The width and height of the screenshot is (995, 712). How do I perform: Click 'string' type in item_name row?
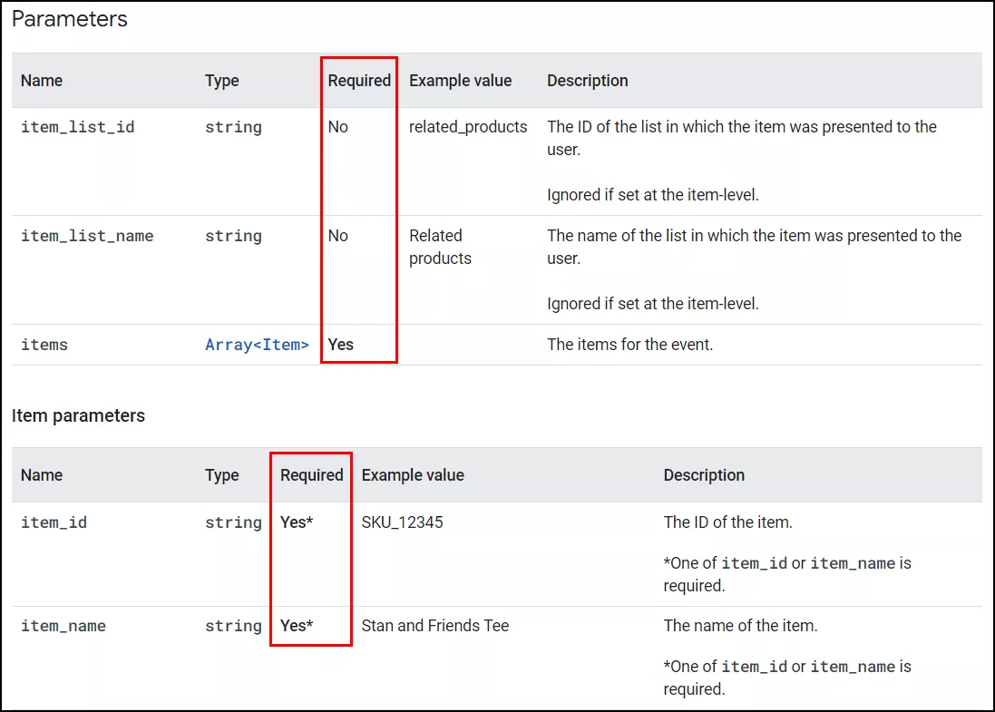tap(233, 626)
